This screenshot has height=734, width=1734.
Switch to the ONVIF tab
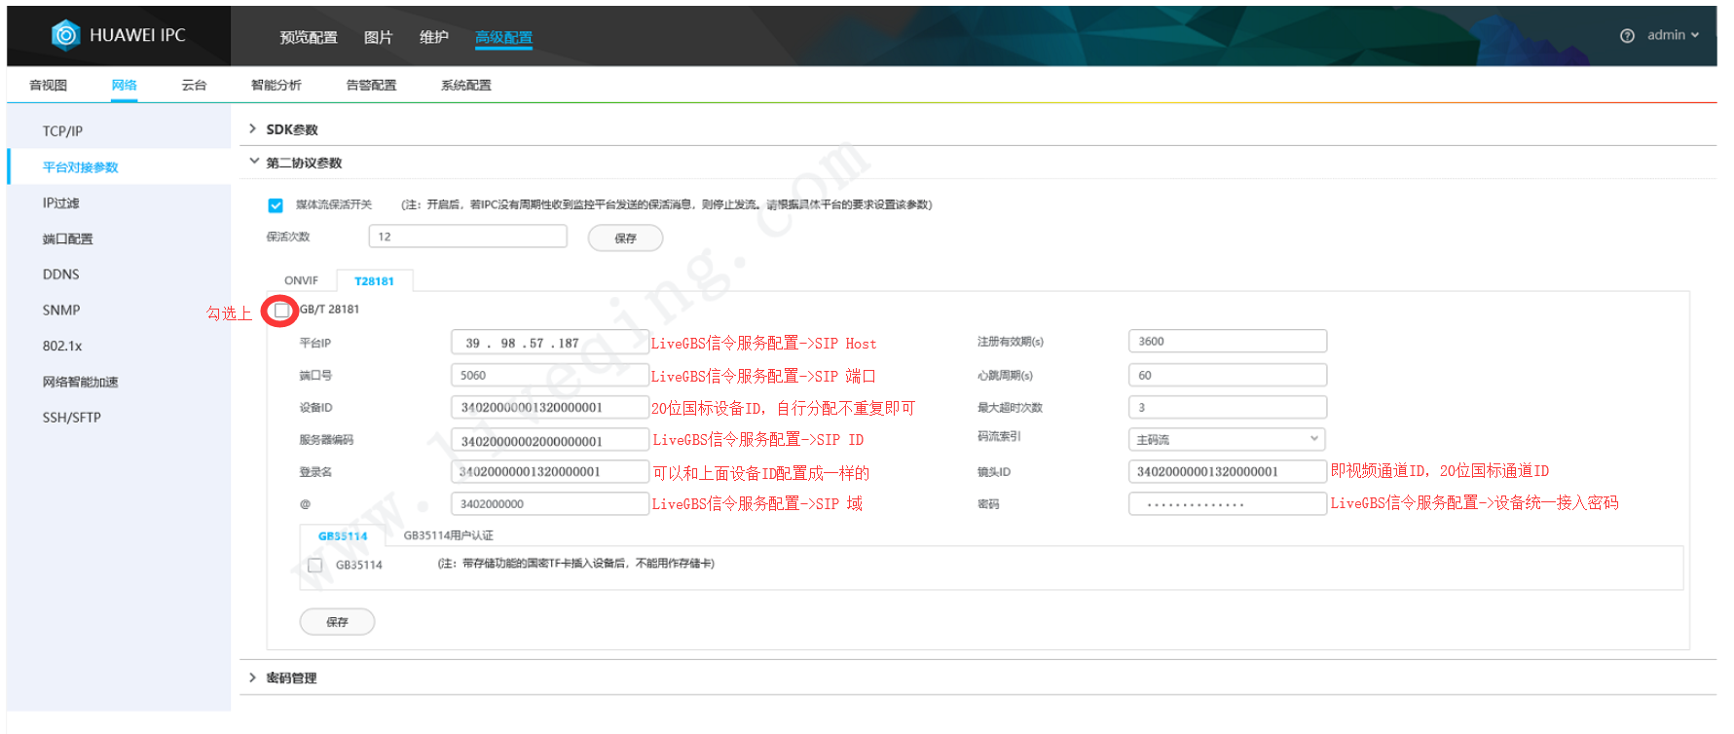coord(301,281)
